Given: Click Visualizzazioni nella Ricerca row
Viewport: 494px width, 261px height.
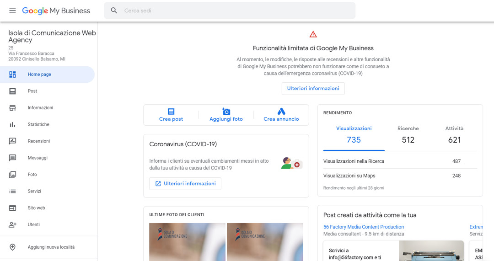Looking at the screenshot, I should click(400, 161).
